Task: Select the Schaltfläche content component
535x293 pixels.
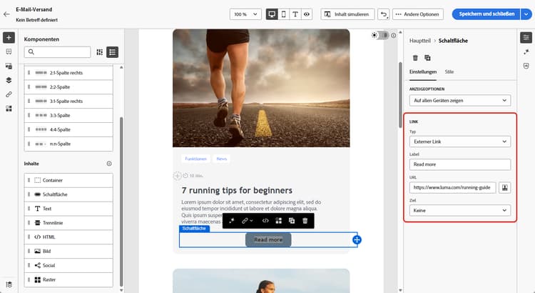Action: coord(68,194)
